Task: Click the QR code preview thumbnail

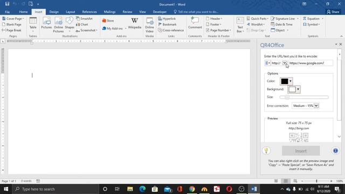Action: click(299, 137)
